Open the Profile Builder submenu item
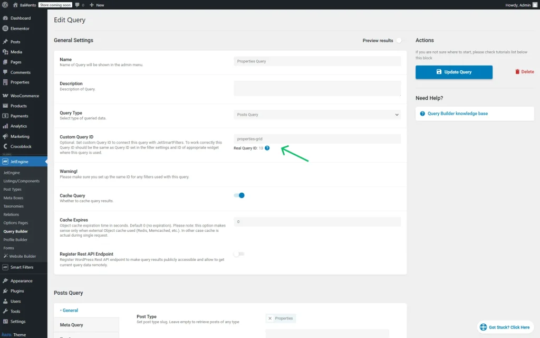This screenshot has height=338, width=540. pyautogui.click(x=15, y=240)
